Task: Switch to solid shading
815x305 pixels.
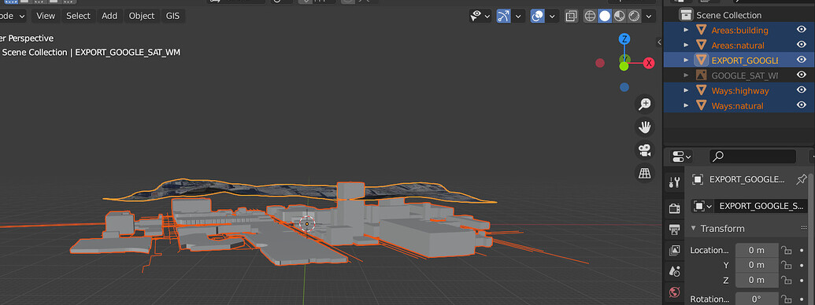Action: pyautogui.click(x=605, y=16)
